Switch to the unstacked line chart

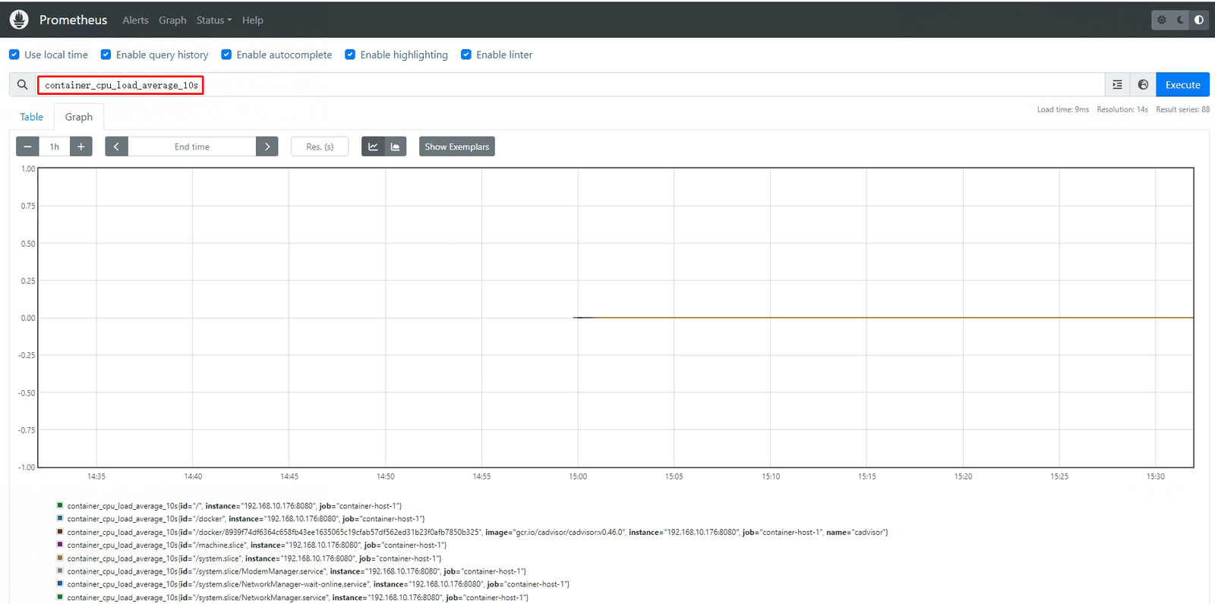373,146
